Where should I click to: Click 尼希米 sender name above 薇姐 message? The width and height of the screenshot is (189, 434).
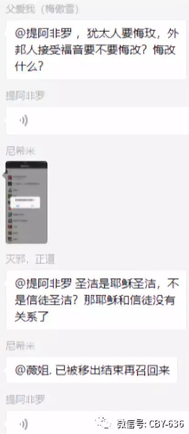coord(21,346)
